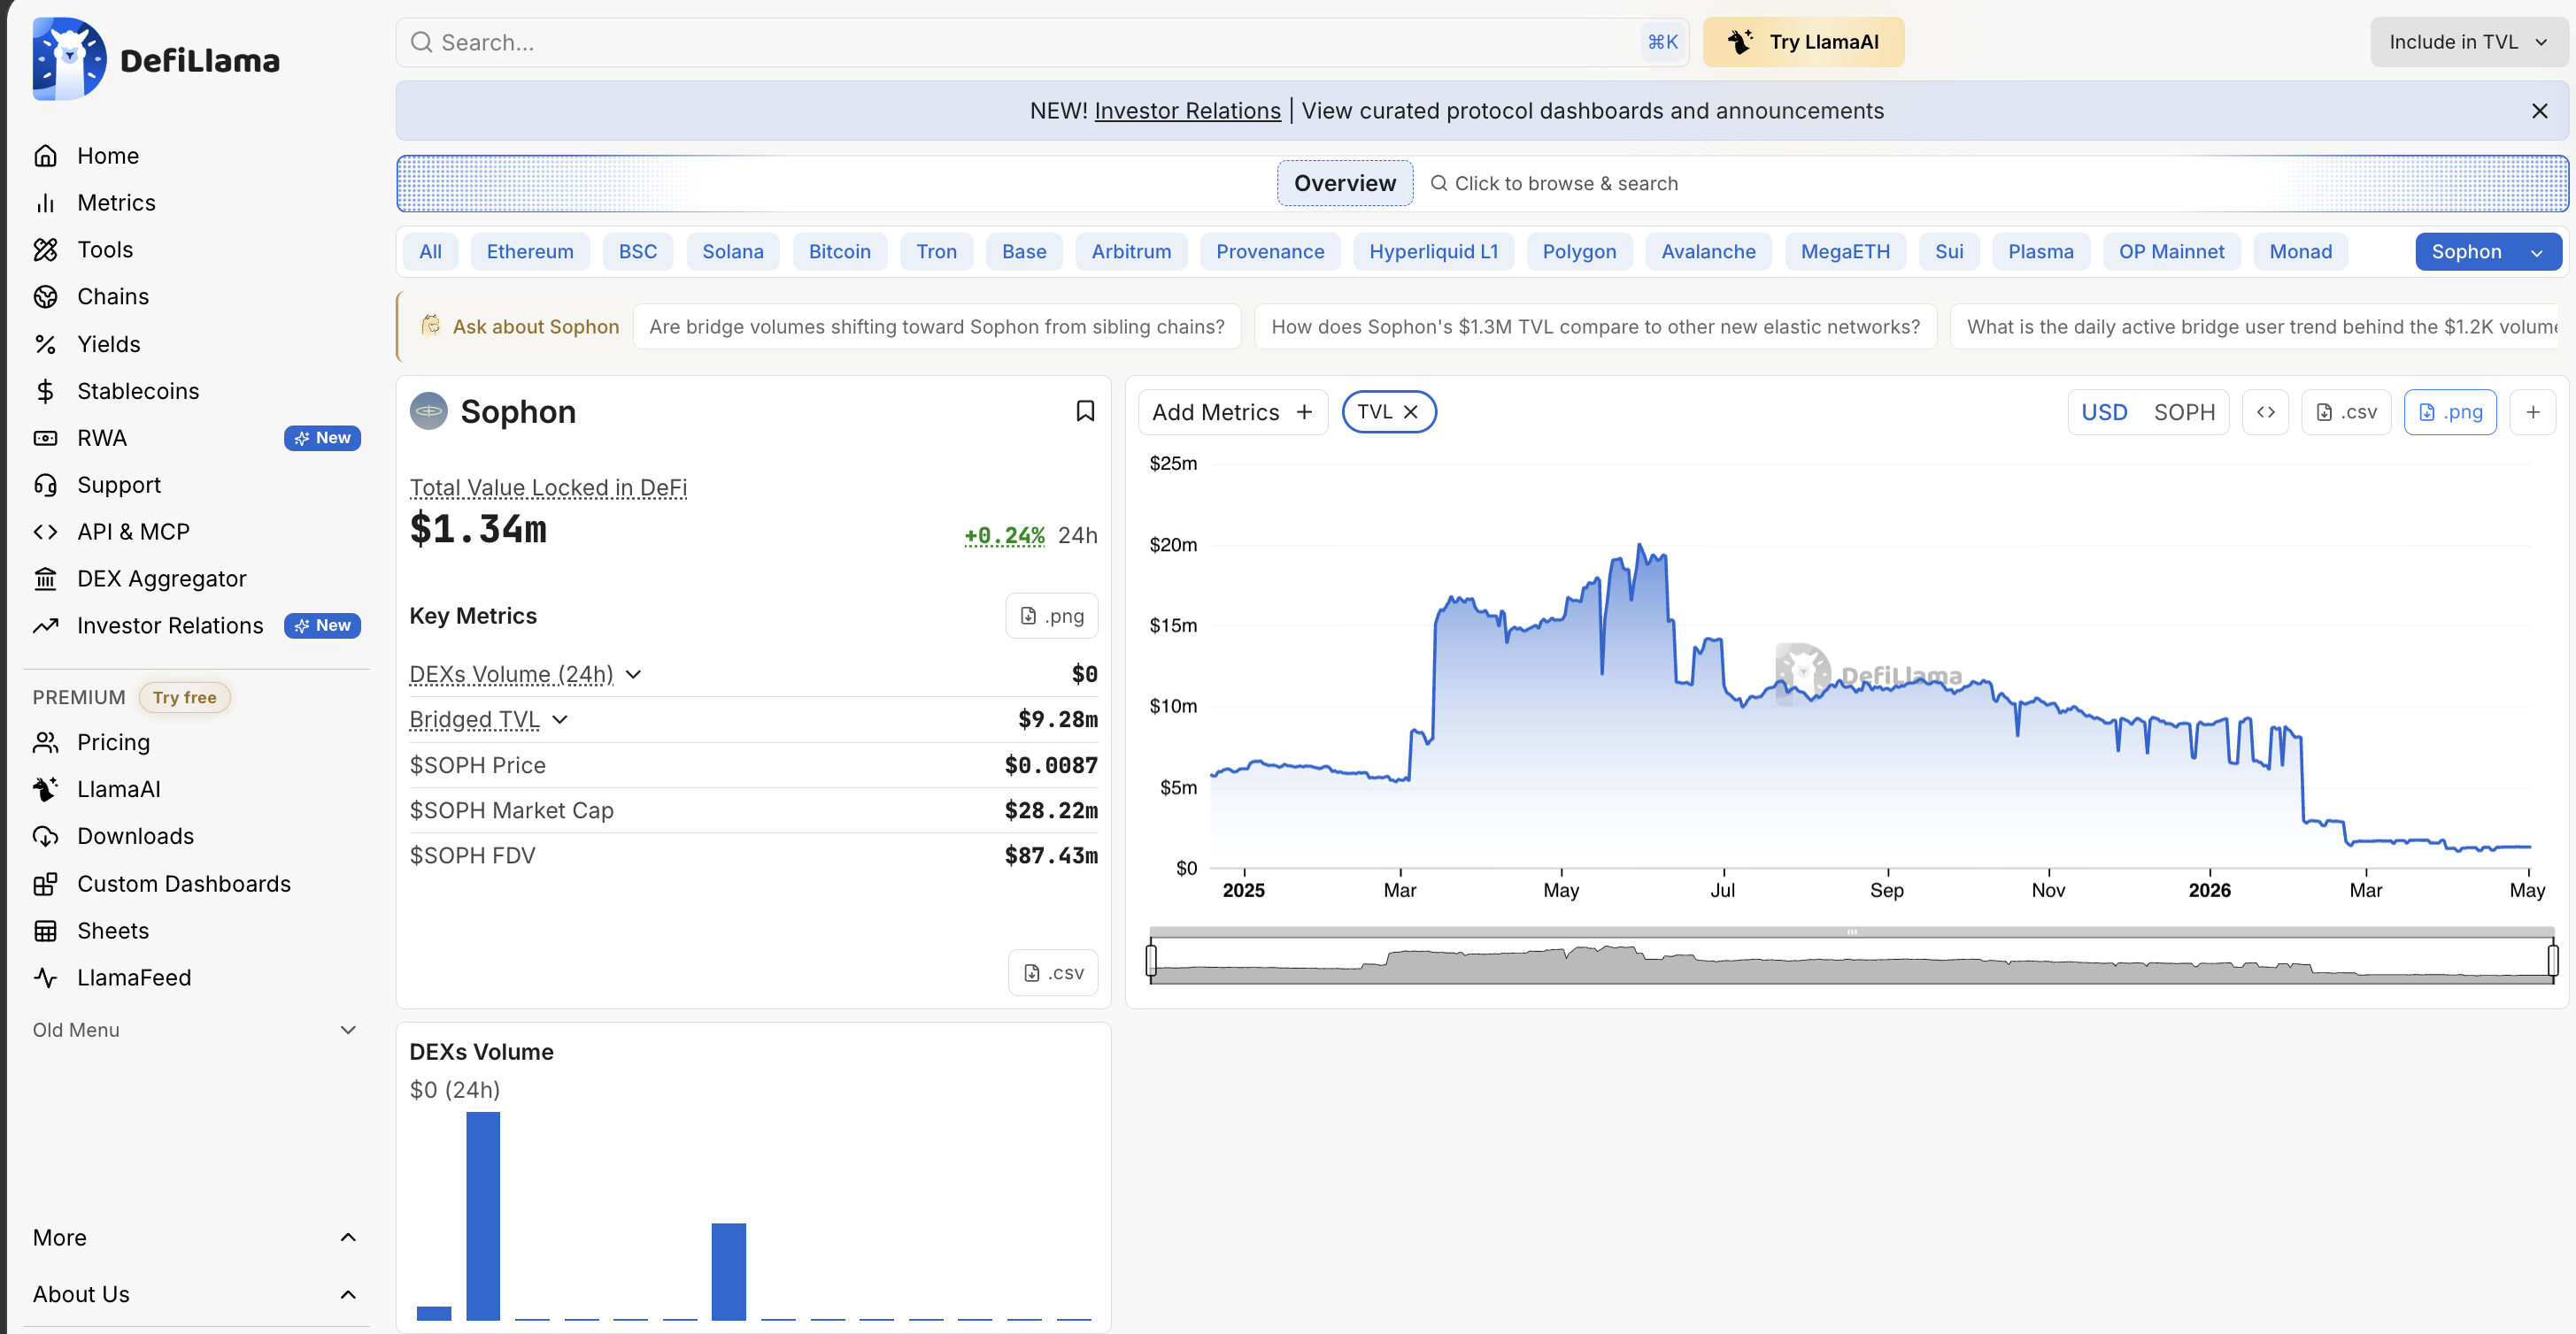Screen dimensions: 2576x1334
Task: Click the Stablecoins dollar icon
Action: pyautogui.click(x=45, y=391)
